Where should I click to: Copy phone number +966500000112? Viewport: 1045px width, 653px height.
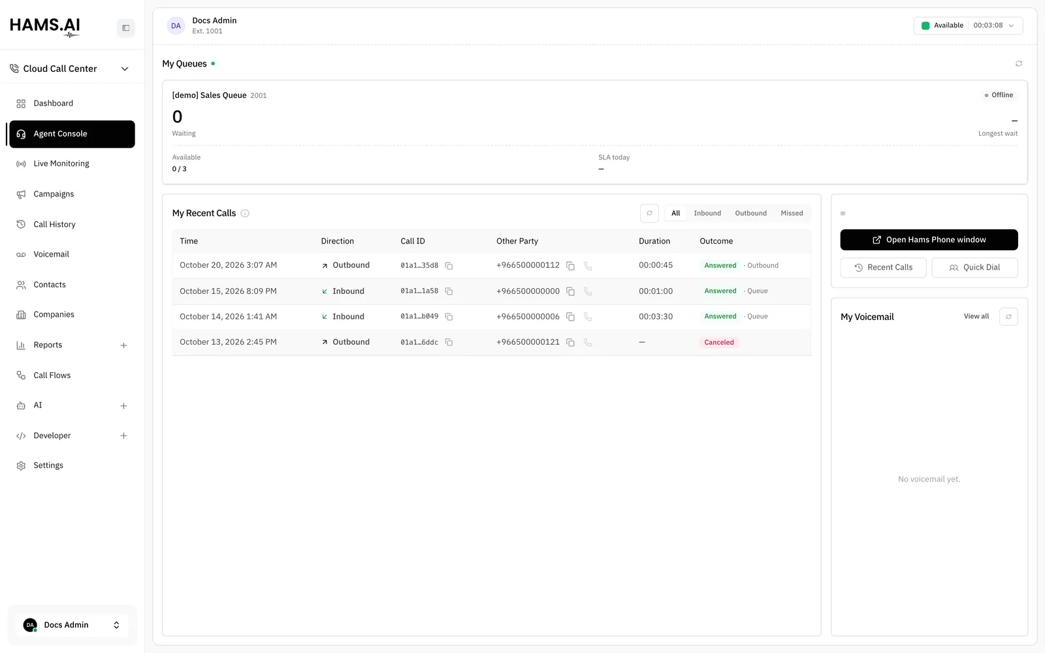[570, 266]
